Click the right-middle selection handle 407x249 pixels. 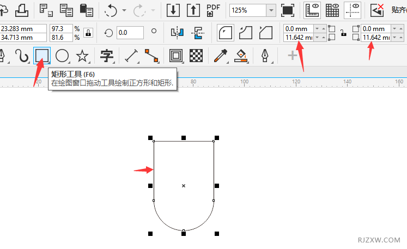(217, 186)
